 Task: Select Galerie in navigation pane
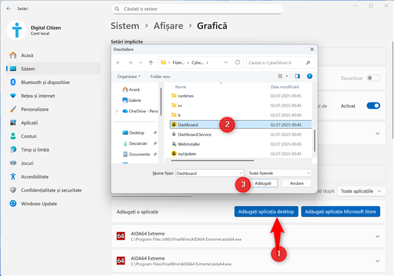coord(132,100)
